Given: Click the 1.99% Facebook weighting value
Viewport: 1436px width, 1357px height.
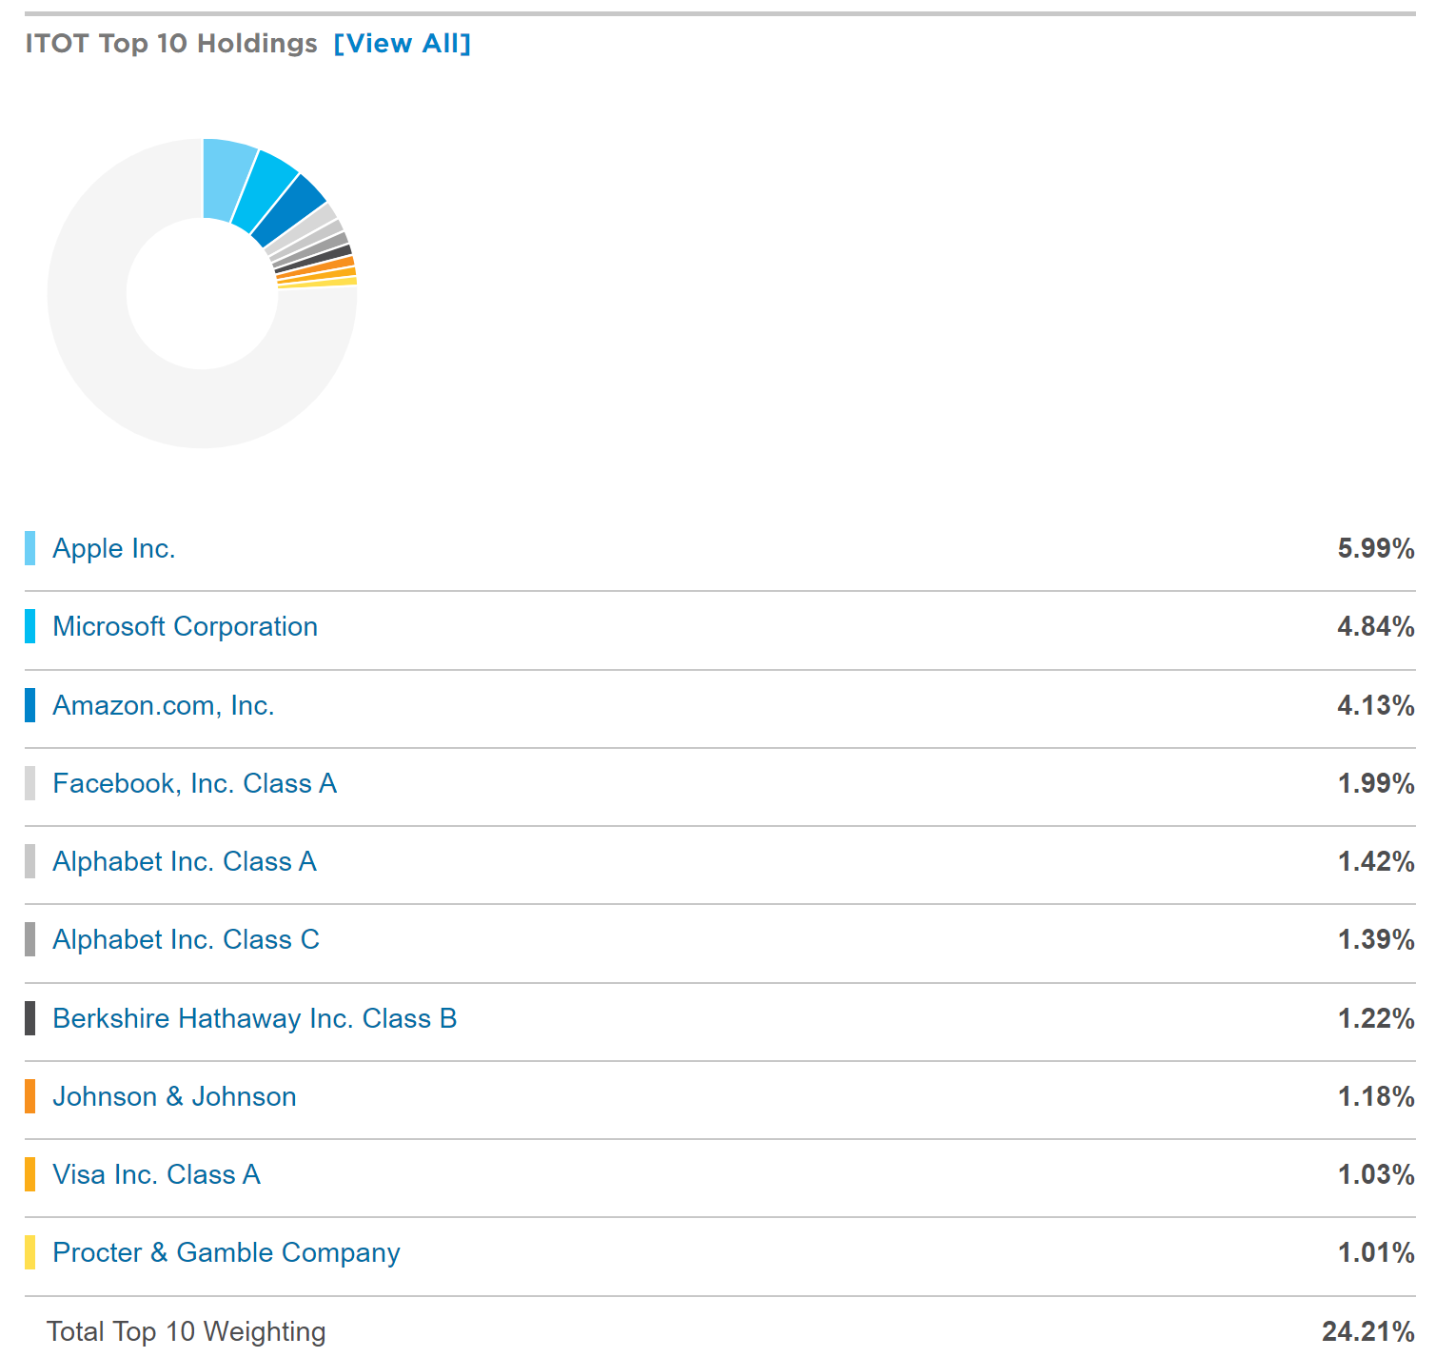Looking at the screenshot, I should click(x=1376, y=783).
